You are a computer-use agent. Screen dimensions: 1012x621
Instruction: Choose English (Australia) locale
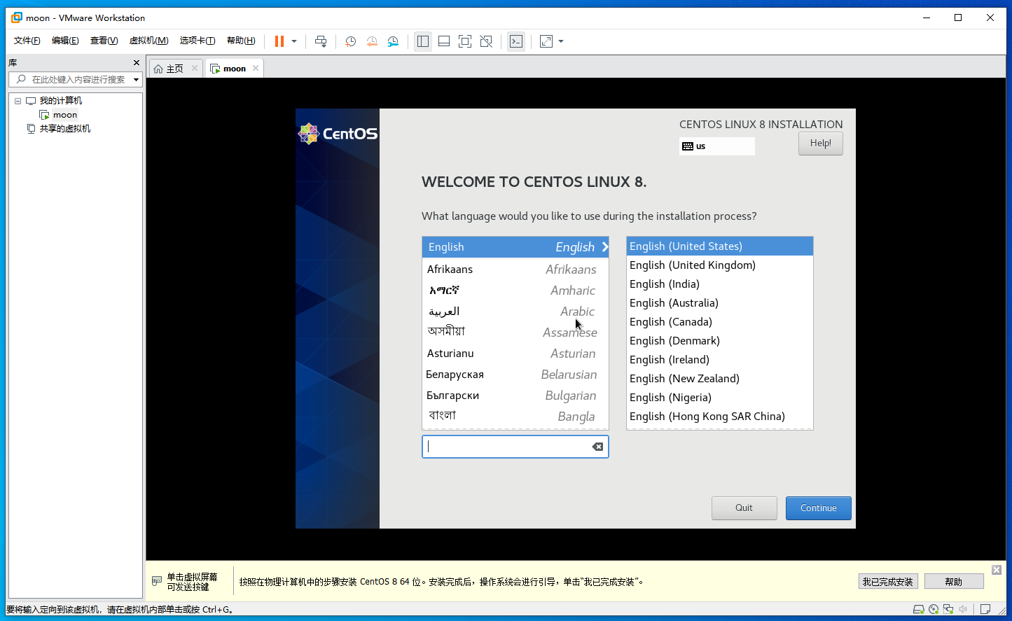coord(720,303)
